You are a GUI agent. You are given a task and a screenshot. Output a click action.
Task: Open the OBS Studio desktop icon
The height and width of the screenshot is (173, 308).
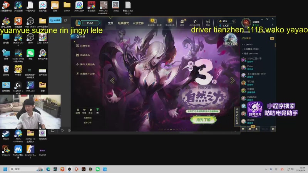(30, 23)
